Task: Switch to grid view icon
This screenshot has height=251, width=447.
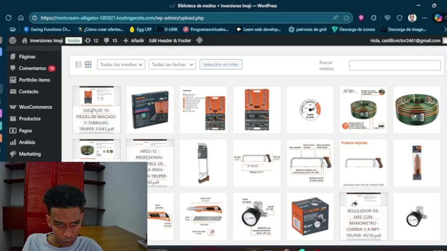Action: (88, 64)
